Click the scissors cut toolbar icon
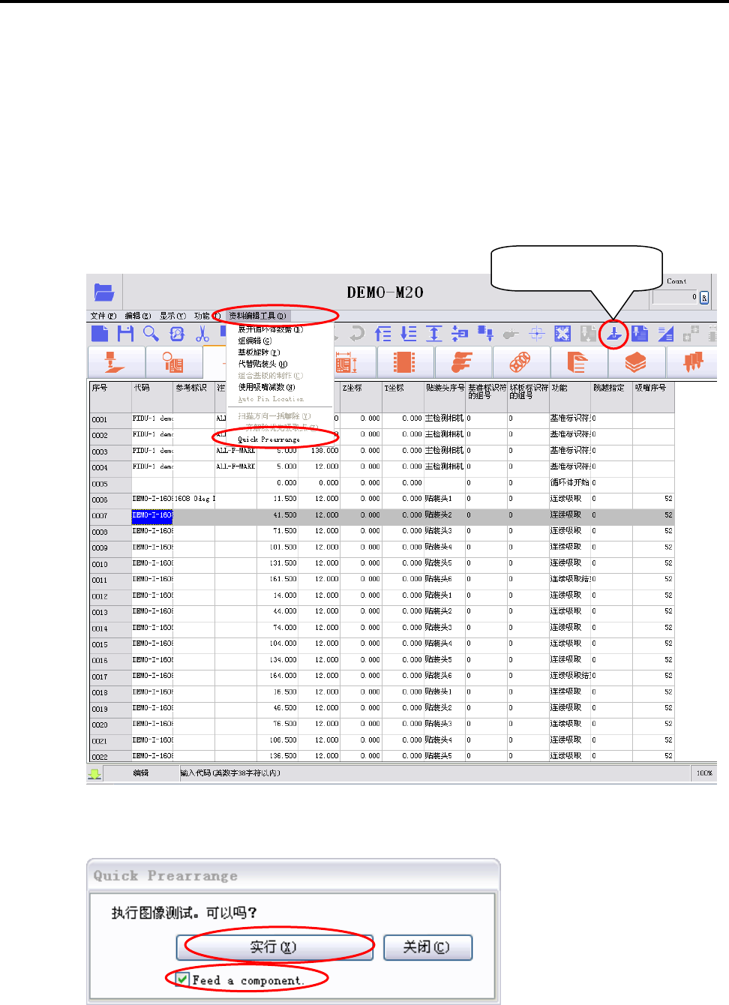The height and width of the screenshot is (1005, 729). tap(202, 334)
